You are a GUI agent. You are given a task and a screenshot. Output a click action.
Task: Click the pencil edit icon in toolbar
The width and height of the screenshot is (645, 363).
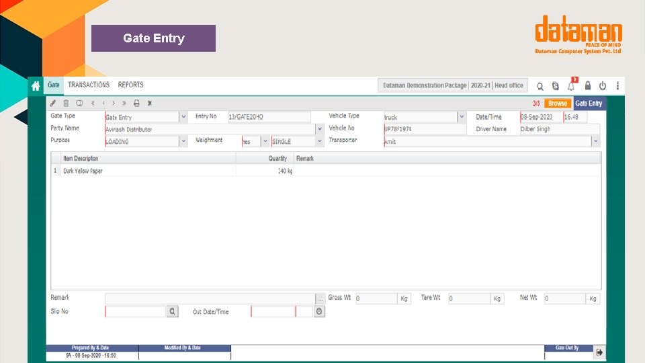pos(53,104)
